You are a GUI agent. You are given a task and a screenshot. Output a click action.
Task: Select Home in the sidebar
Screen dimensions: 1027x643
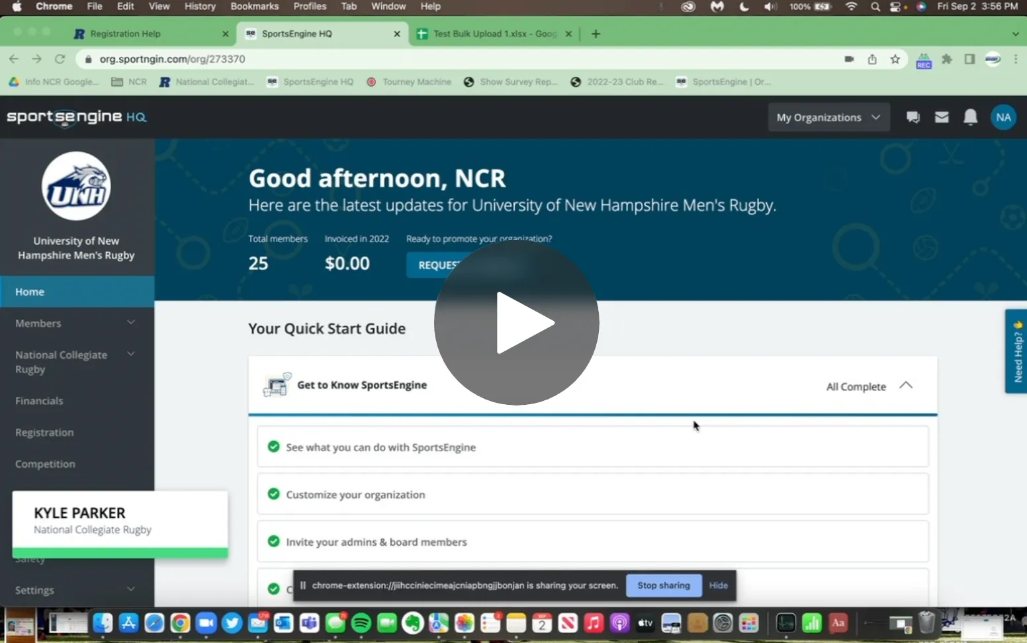[77, 292]
